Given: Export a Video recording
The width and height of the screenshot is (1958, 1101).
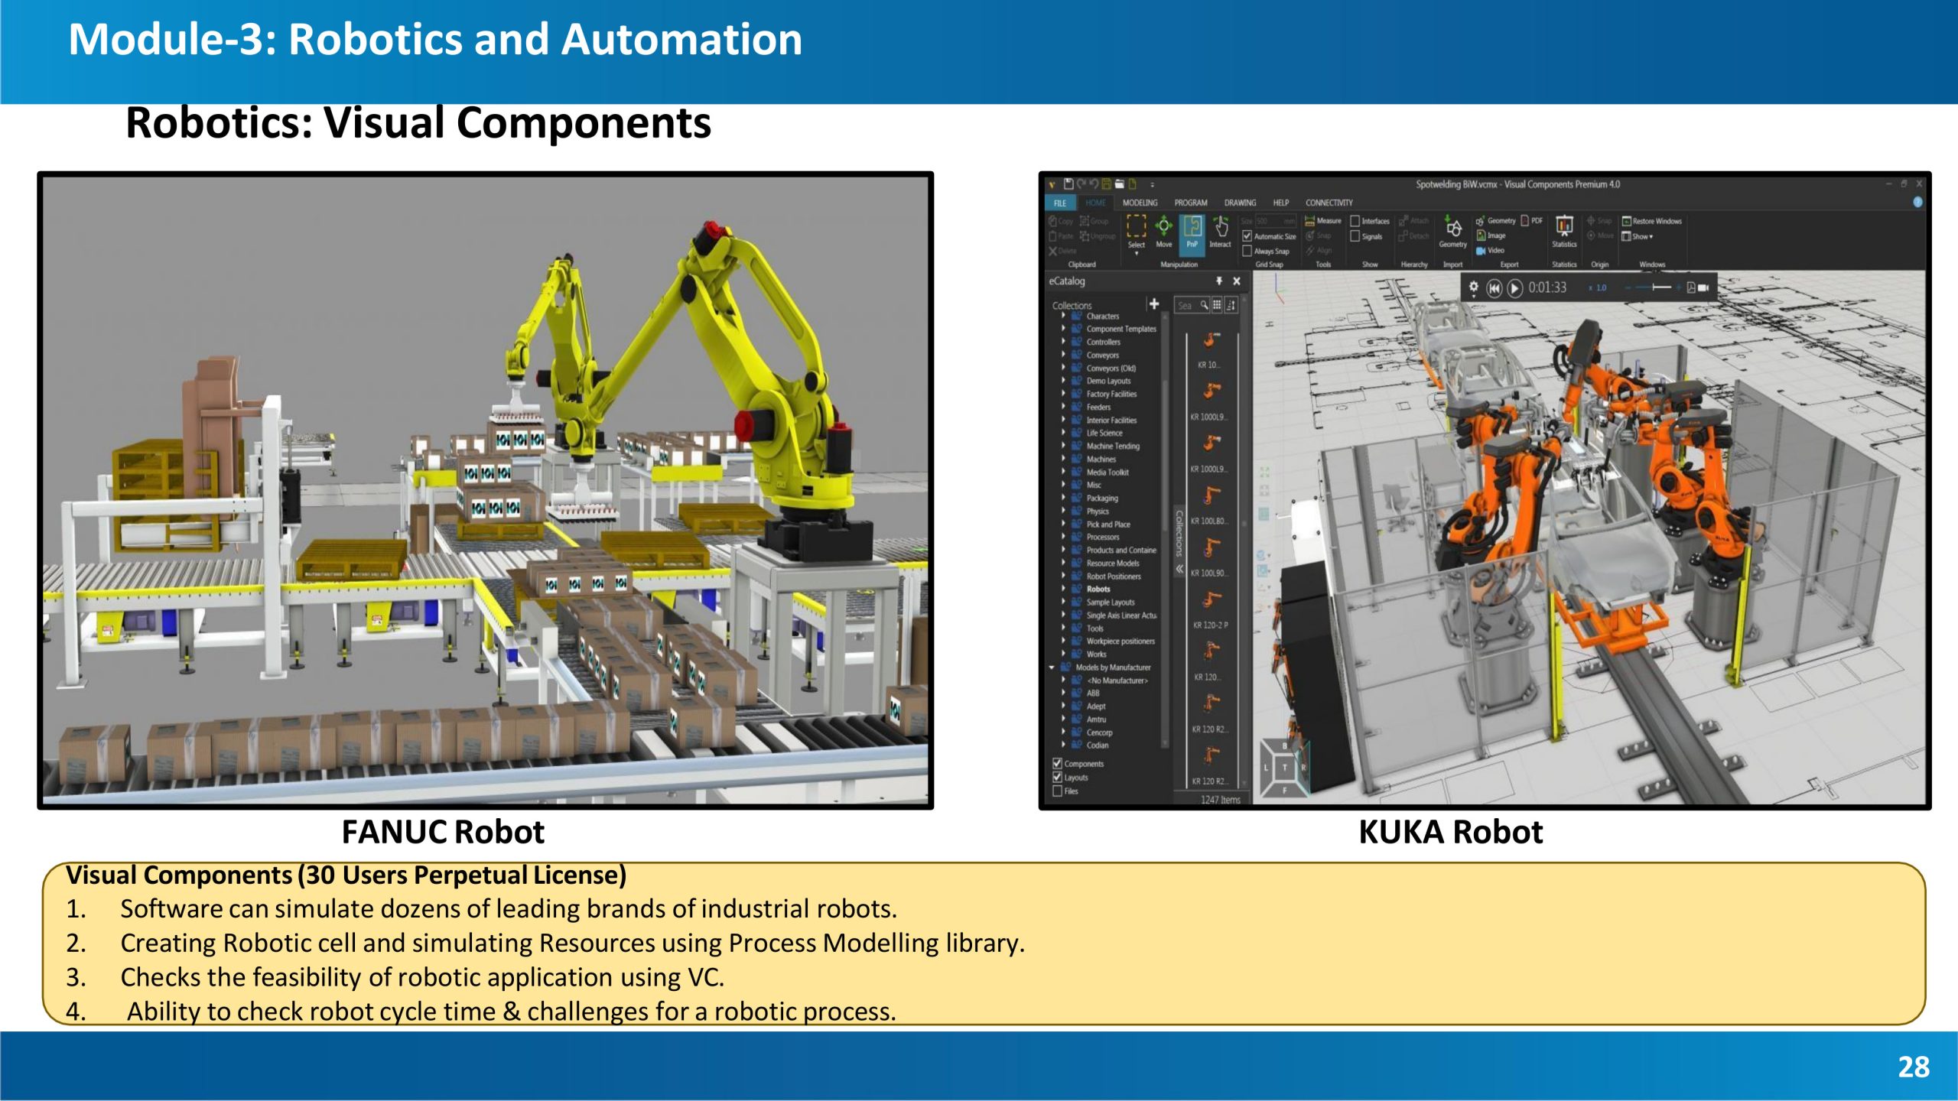Looking at the screenshot, I should pyautogui.click(x=1490, y=250).
